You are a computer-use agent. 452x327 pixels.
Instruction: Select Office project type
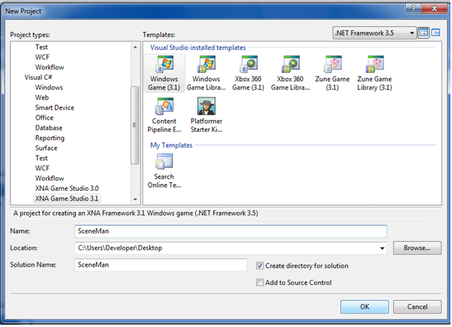45,118
